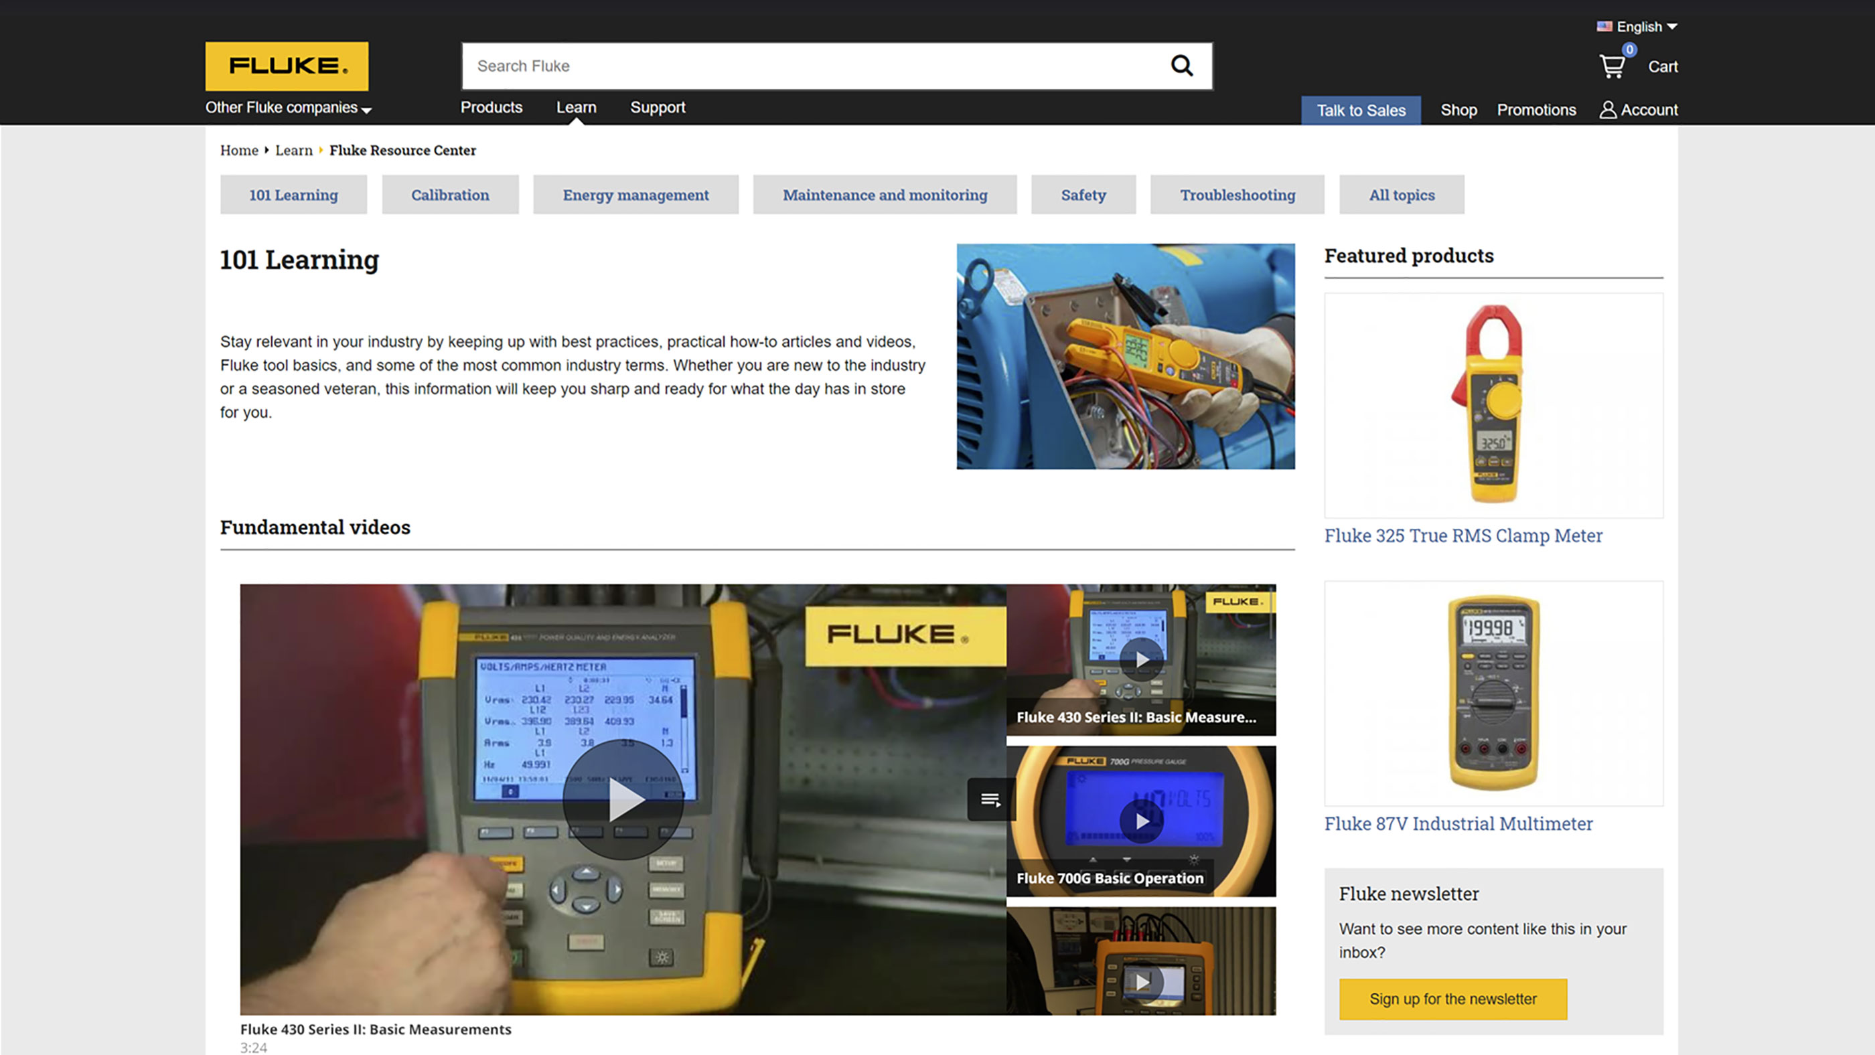Screen dimensions: 1875x1055
Task: Click the video title Fluke 430 Series II: Basic Measurements
Action: (x=376, y=1029)
